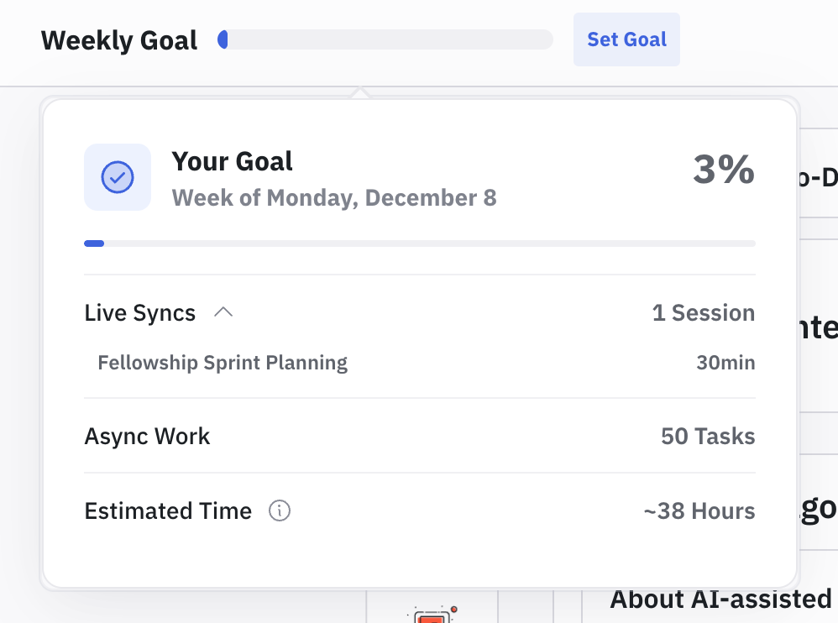The width and height of the screenshot is (838, 623).
Task: Collapse the Live Syncs chevron
Action: click(x=223, y=312)
